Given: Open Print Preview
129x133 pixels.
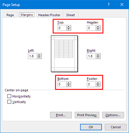Looking at the screenshot, I should pos(87,115).
